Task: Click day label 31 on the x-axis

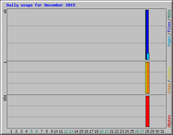Action: point(162,131)
